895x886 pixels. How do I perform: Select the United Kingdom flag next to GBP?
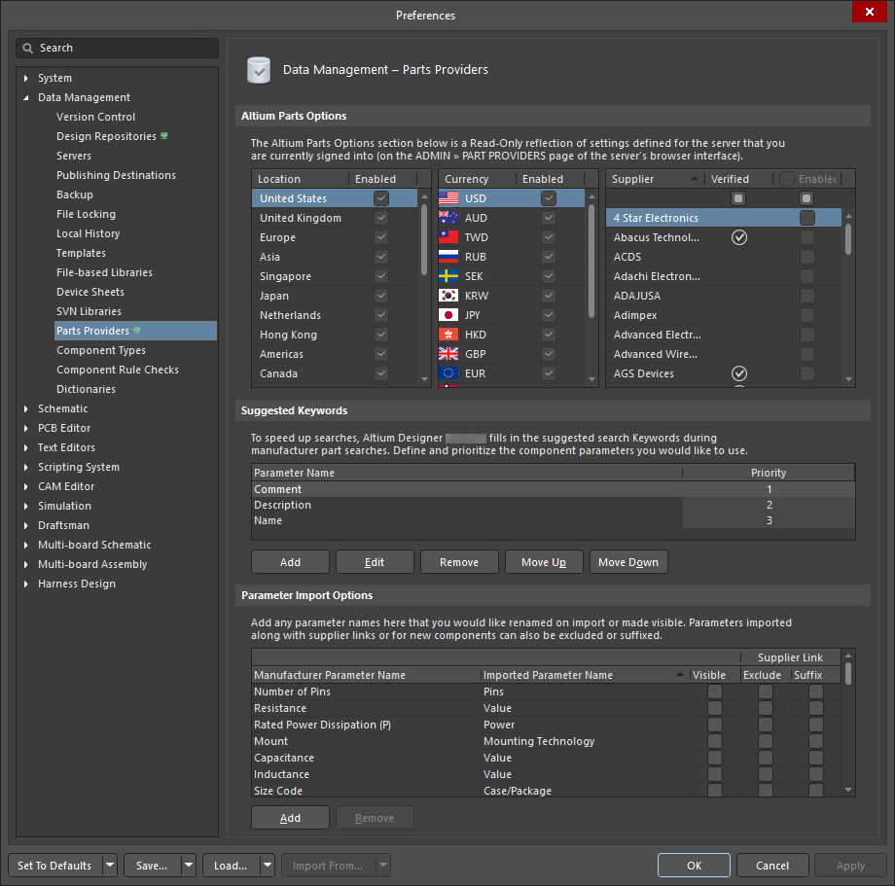pyautogui.click(x=447, y=354)
